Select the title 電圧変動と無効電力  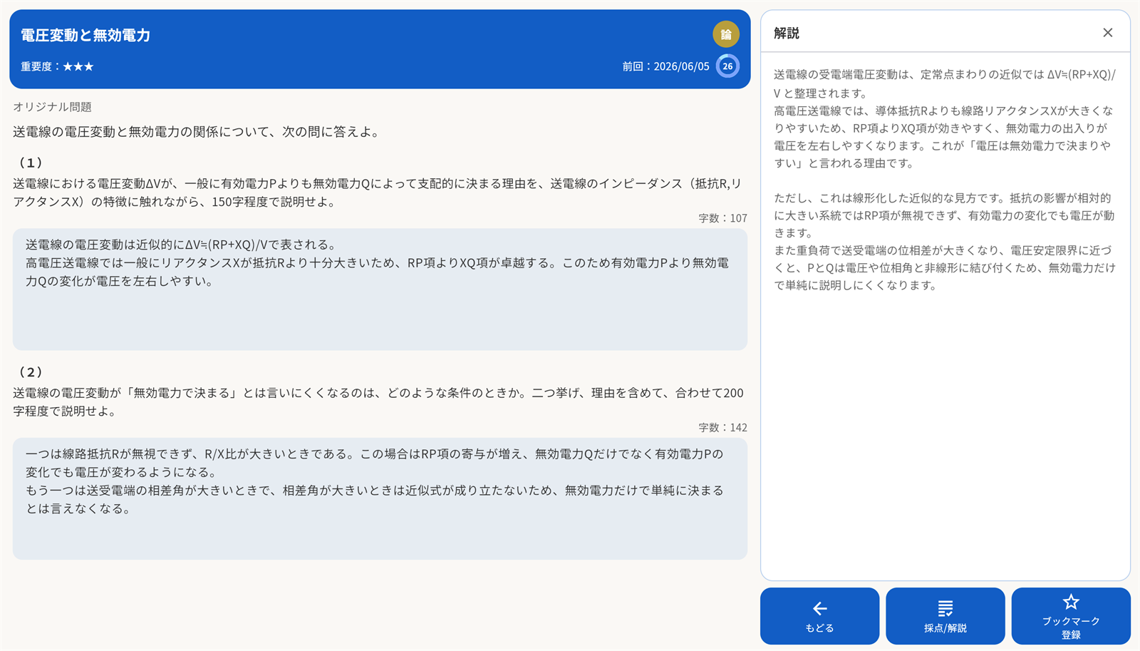coord(85,35)
